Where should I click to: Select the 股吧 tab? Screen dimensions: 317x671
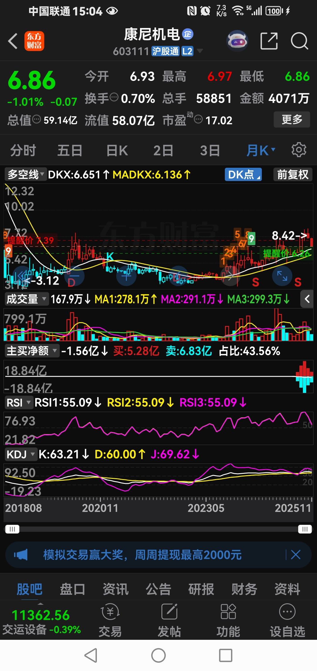point(29,589)
